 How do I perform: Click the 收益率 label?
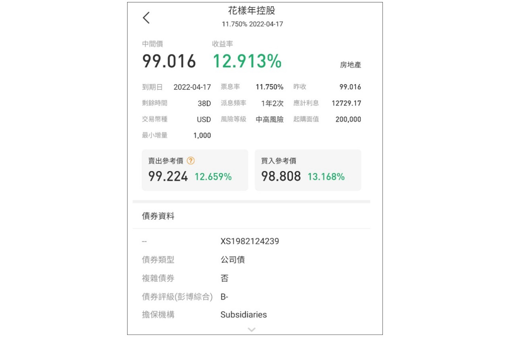click(222, 44)
